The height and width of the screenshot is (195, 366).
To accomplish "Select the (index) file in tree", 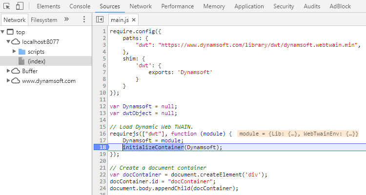I will point(36,61).
